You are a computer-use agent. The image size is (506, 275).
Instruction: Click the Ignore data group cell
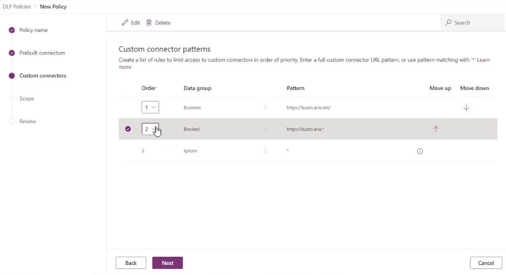[190, 150]
